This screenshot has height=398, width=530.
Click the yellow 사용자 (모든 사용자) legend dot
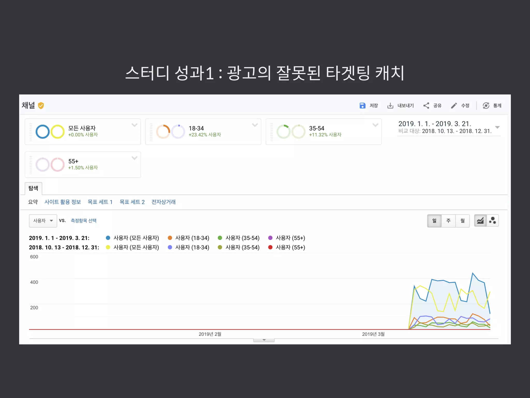pyautogui.click(x=108, y=247)
